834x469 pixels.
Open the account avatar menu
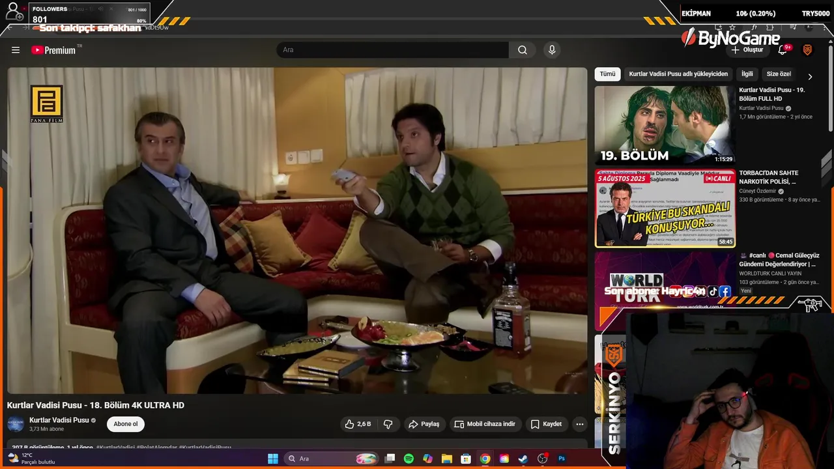tap(807, 50)
